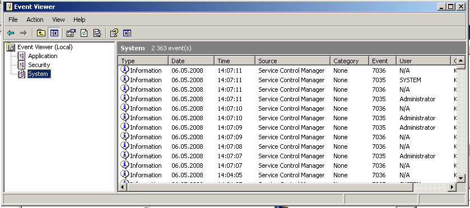
Task: Click the Refresh toolbar icon
Action: [x=84, y=33]
